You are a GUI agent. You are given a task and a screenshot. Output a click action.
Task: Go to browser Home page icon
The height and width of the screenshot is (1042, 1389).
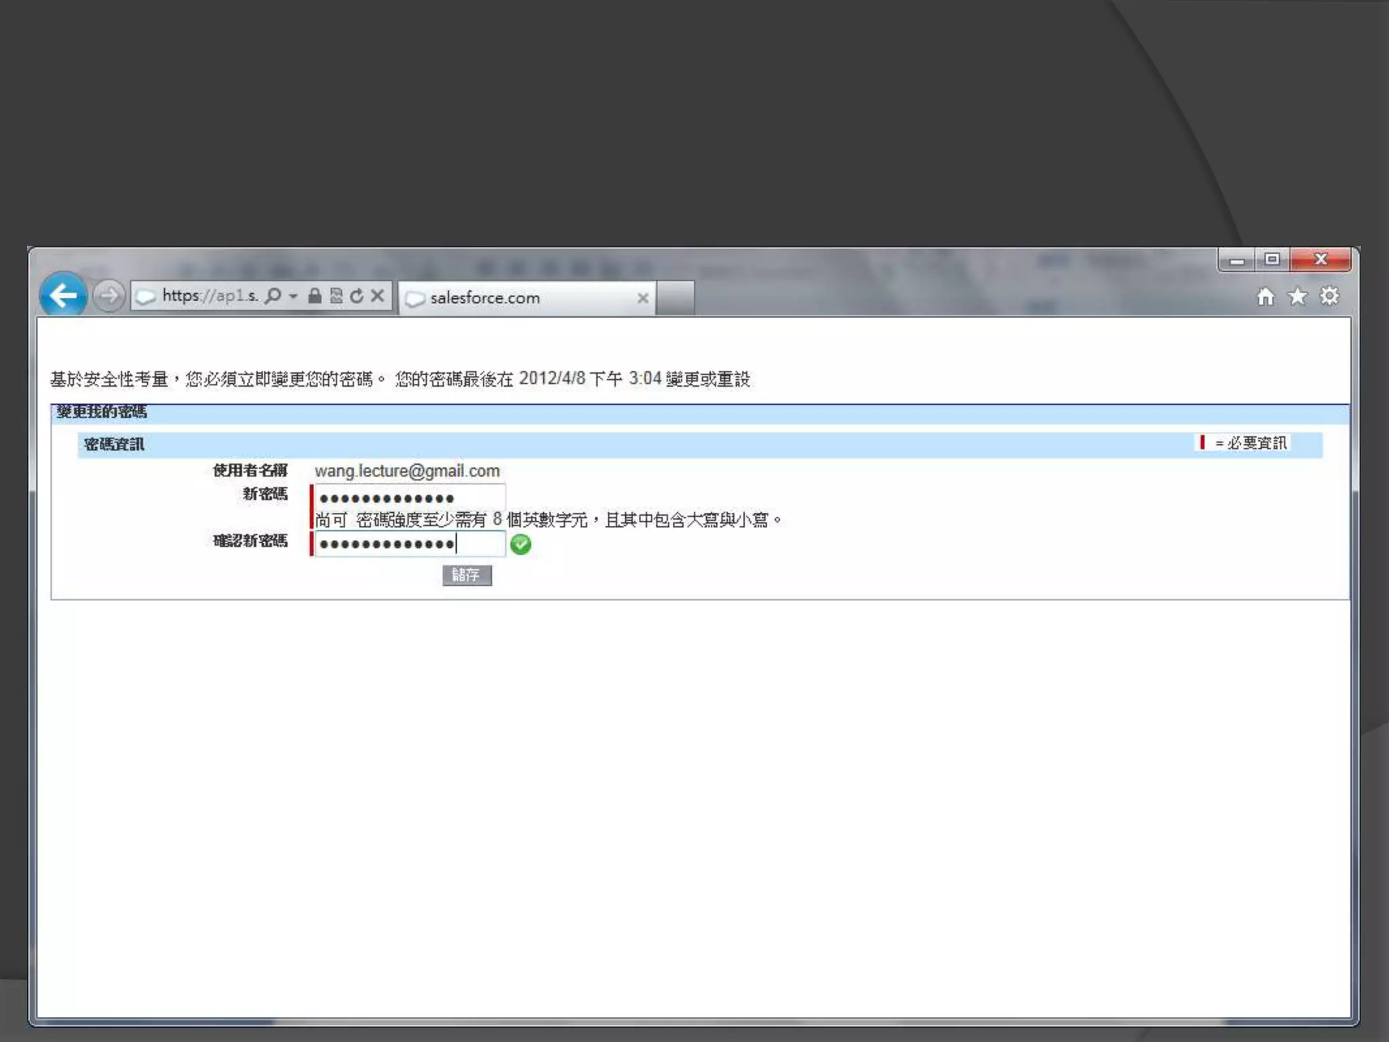tap(1265, 296)
